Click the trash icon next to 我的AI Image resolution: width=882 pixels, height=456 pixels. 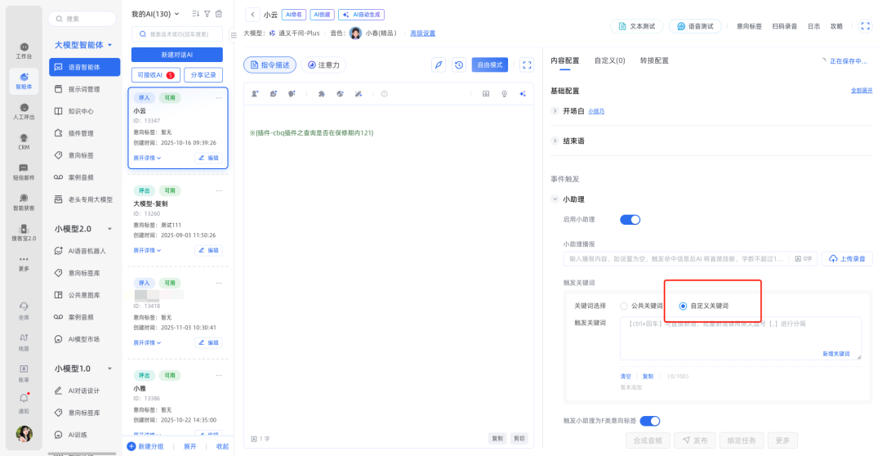pos(218,14)
